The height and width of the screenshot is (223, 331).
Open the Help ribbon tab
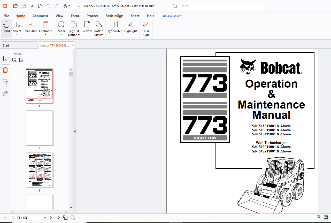(151, 16)
